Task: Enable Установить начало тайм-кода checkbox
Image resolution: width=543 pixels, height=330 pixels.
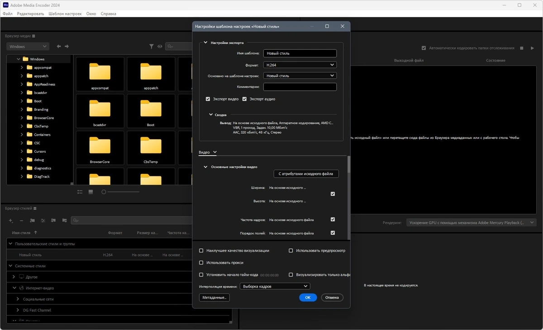Action: (x=201, y=274)
